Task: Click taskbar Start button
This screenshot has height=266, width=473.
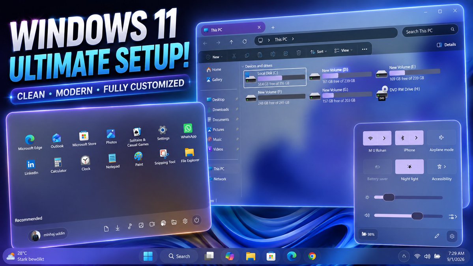Action: pos(148,256)
